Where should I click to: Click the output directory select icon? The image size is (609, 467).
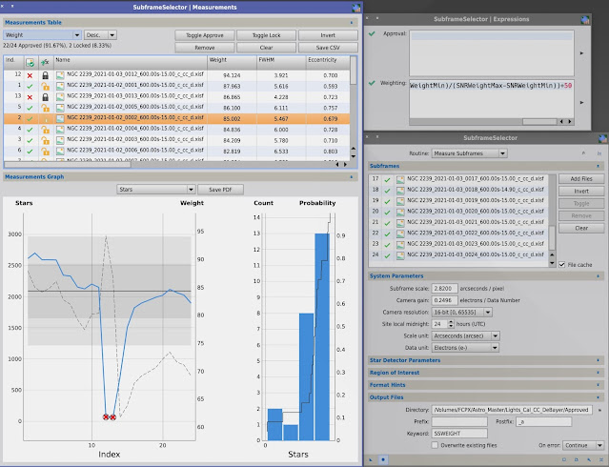599,410
